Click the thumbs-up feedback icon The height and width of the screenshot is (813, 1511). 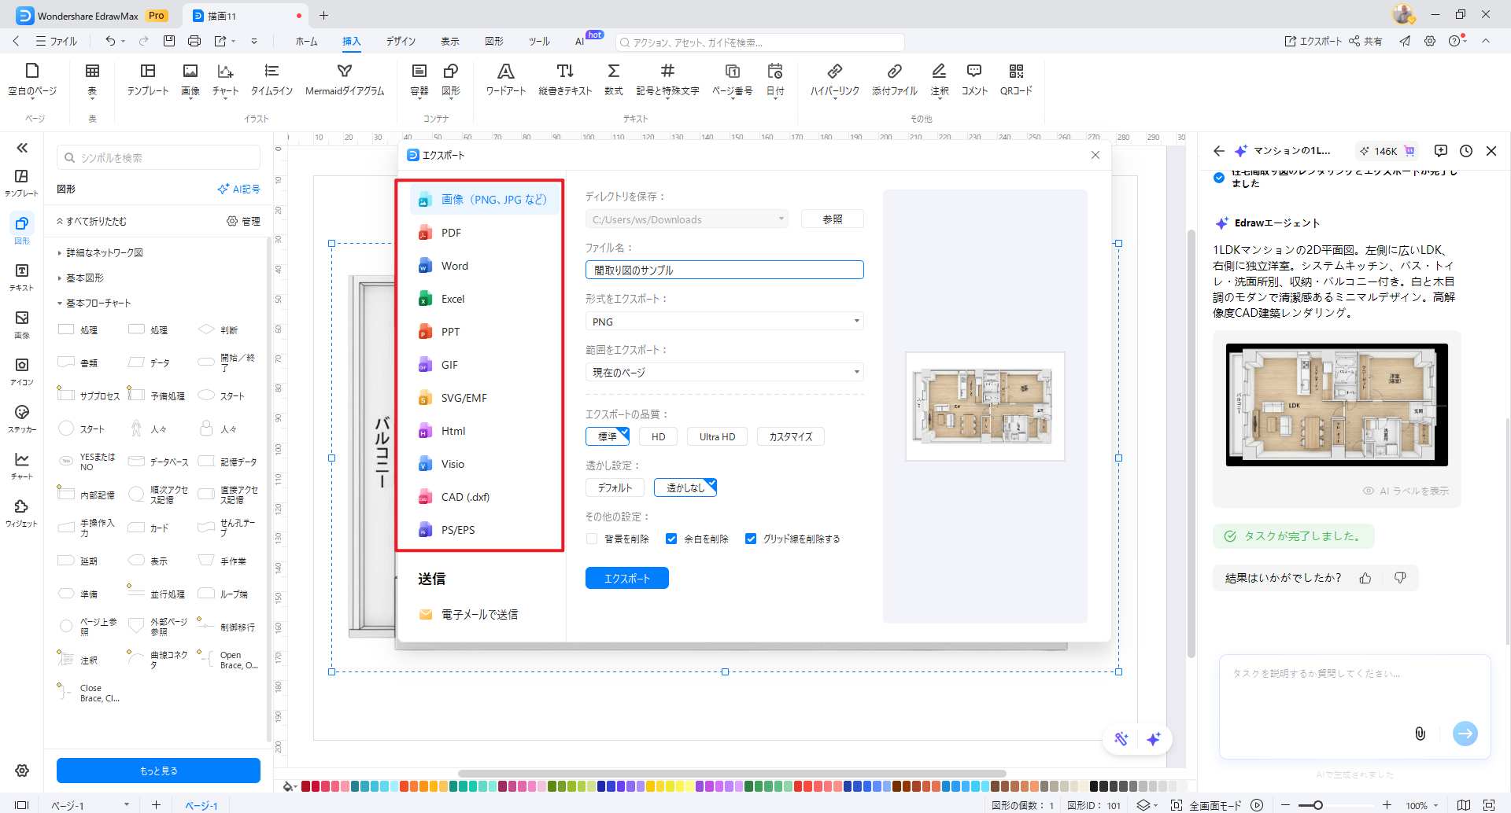[1365, 578]
